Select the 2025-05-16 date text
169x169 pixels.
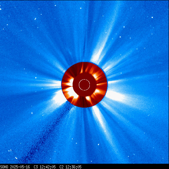click(20, 167)
